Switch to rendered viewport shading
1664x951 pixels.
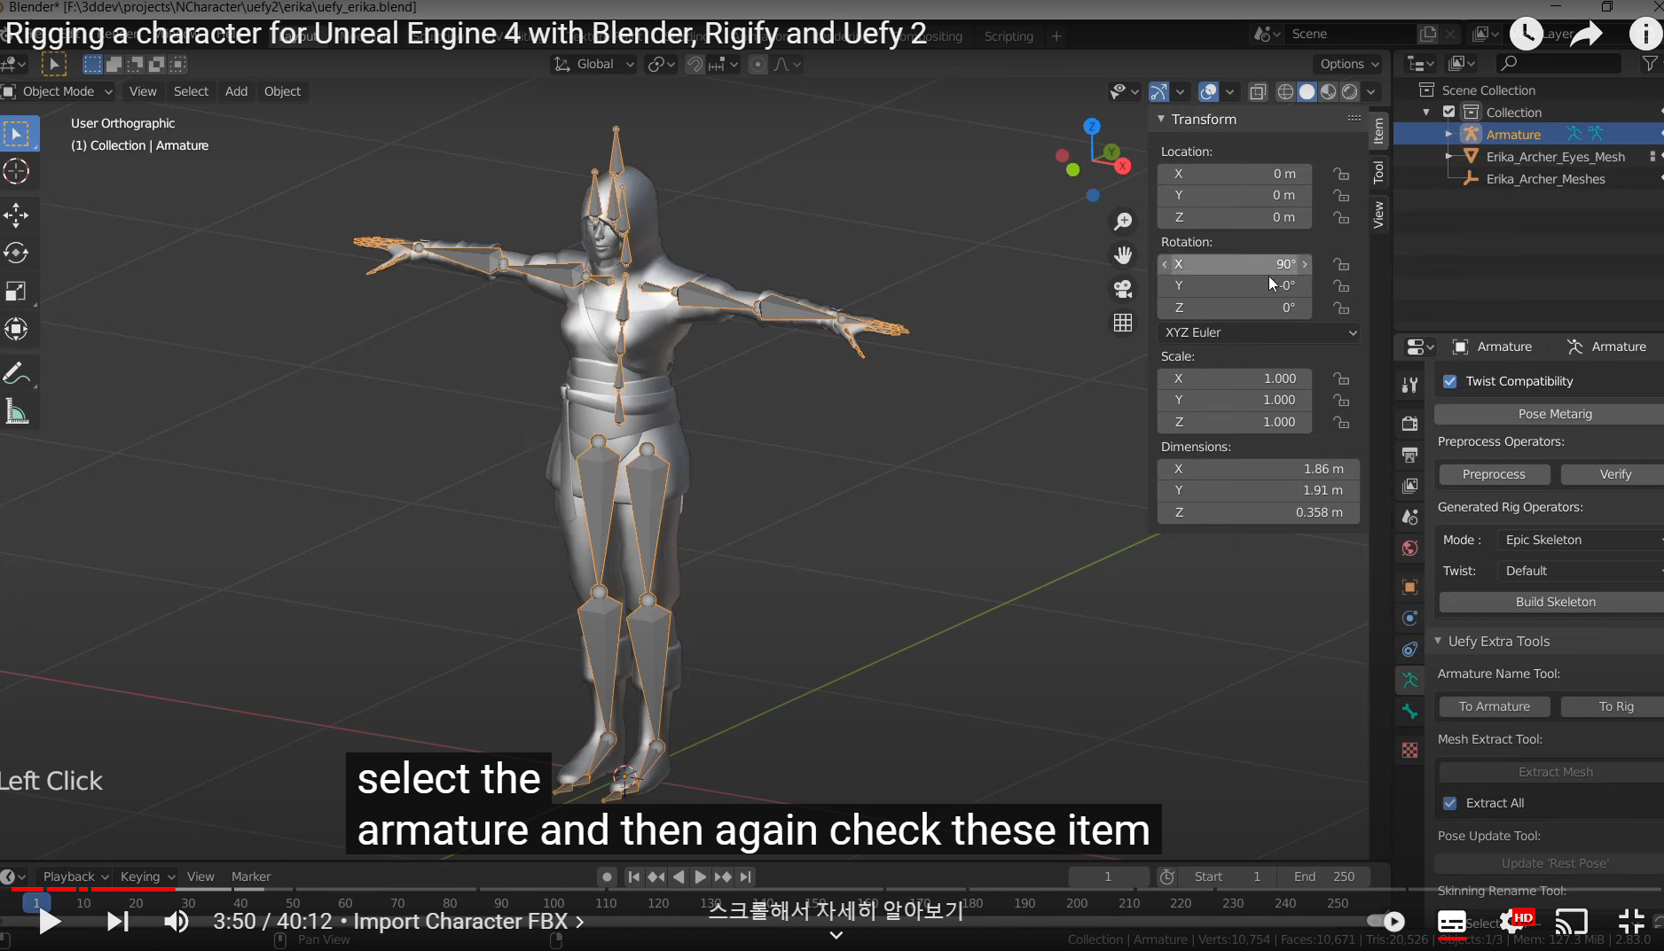[1349, 91]
